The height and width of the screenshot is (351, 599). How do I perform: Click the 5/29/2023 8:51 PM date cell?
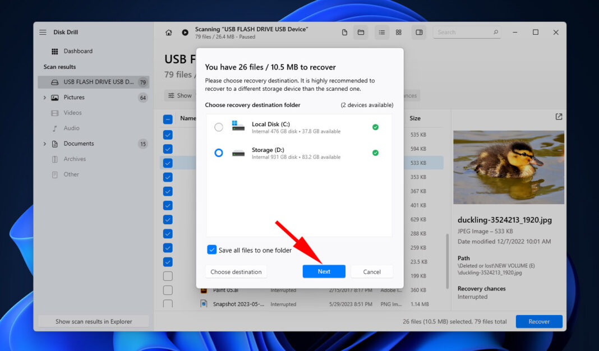click(x=351, y=304)
